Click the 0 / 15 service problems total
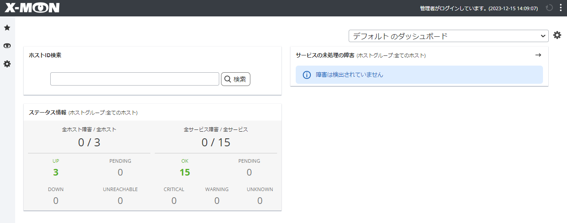This screenshot has width=567, height=223. pos(216,142)
